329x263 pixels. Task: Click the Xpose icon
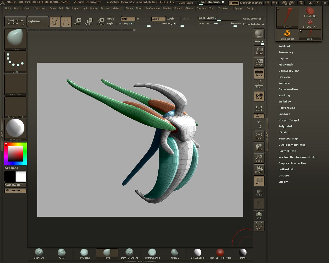click(x=259, y=226)
